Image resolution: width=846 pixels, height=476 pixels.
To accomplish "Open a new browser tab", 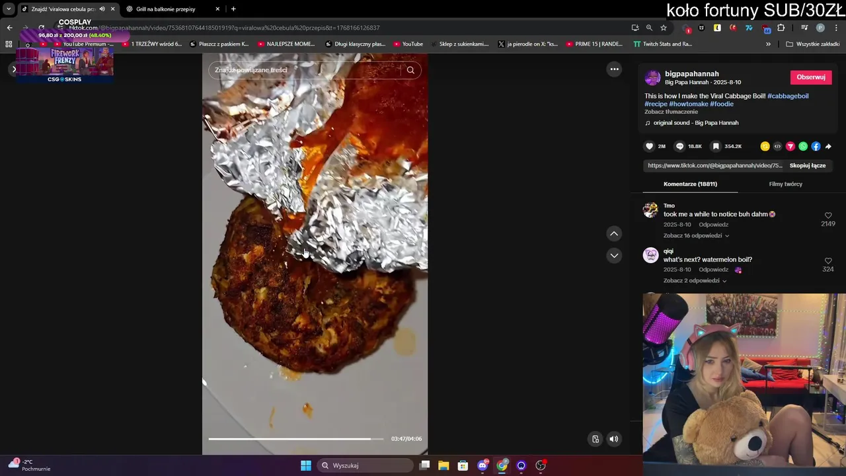I will point(233,9).
